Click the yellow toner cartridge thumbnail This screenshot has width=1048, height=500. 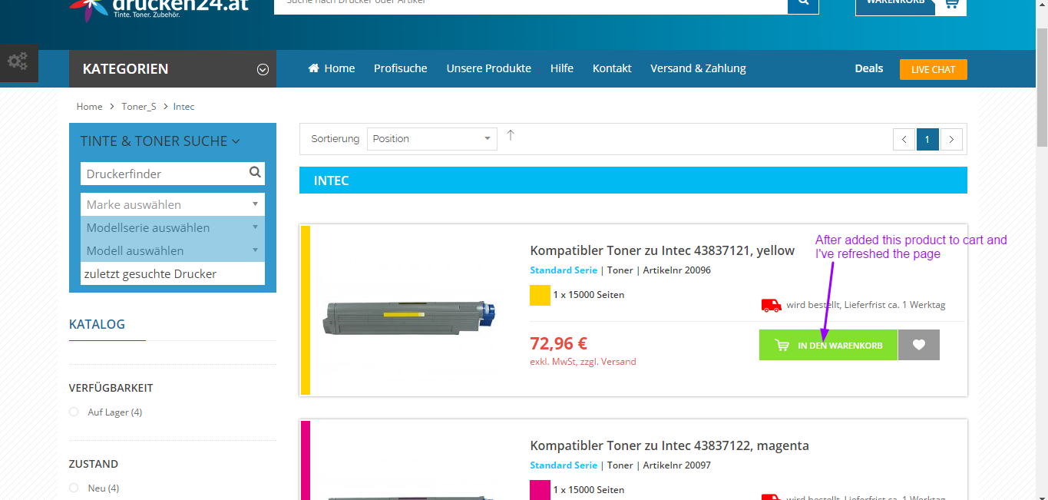[x=409, y=317]
